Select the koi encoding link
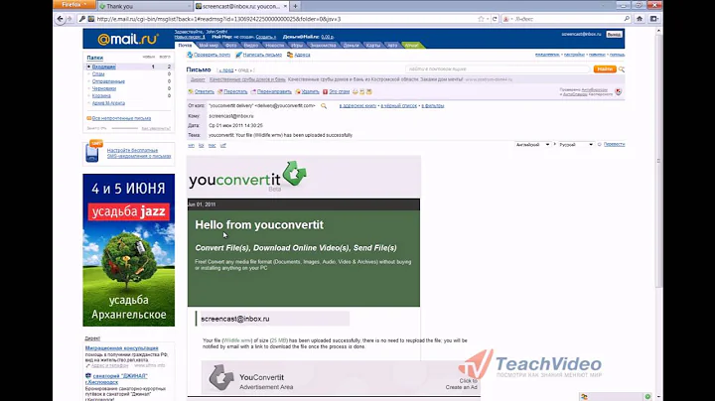 point(201,145)
